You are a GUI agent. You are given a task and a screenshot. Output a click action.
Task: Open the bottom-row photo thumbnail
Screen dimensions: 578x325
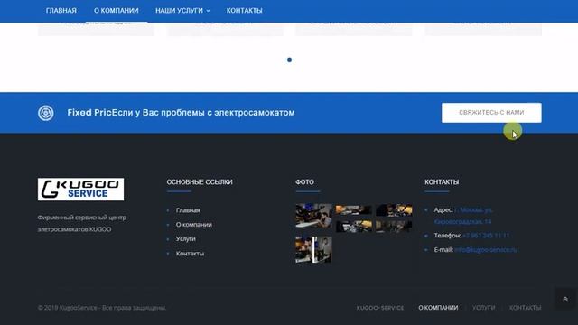tap(313, 250)
